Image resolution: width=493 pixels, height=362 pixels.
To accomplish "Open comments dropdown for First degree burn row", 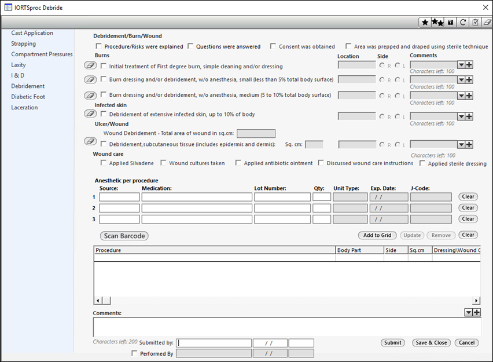I will point(461,65).
